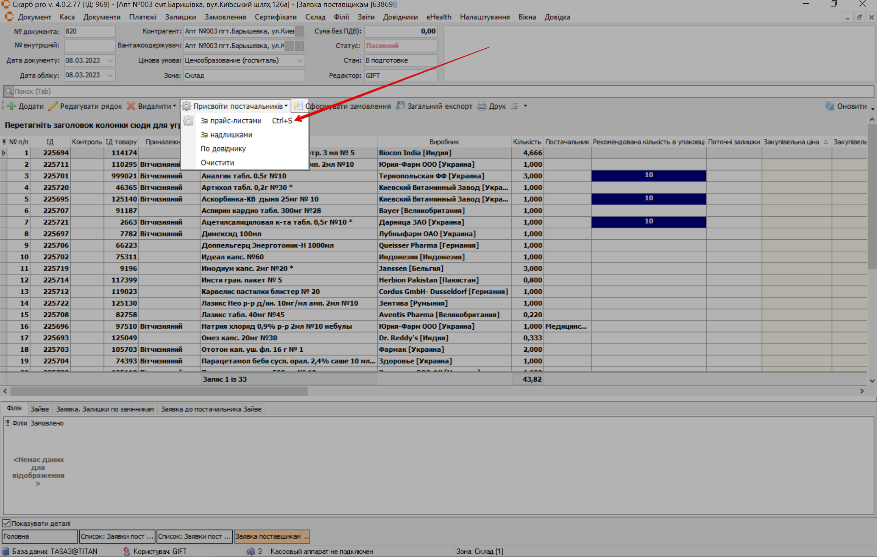Viewport: 877px width, 557px height.
Task: Click the Сформувати замовлення toolbar icon
Action: click(x=298, y=106)
